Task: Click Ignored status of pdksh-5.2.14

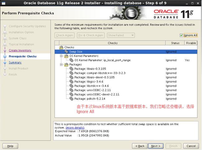Action: coord(171,99)
